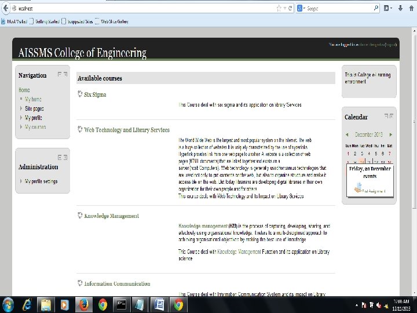The image size is (417, 313).
Task: Click the Knowledge management link in description
Action: [x=203, y=226]
